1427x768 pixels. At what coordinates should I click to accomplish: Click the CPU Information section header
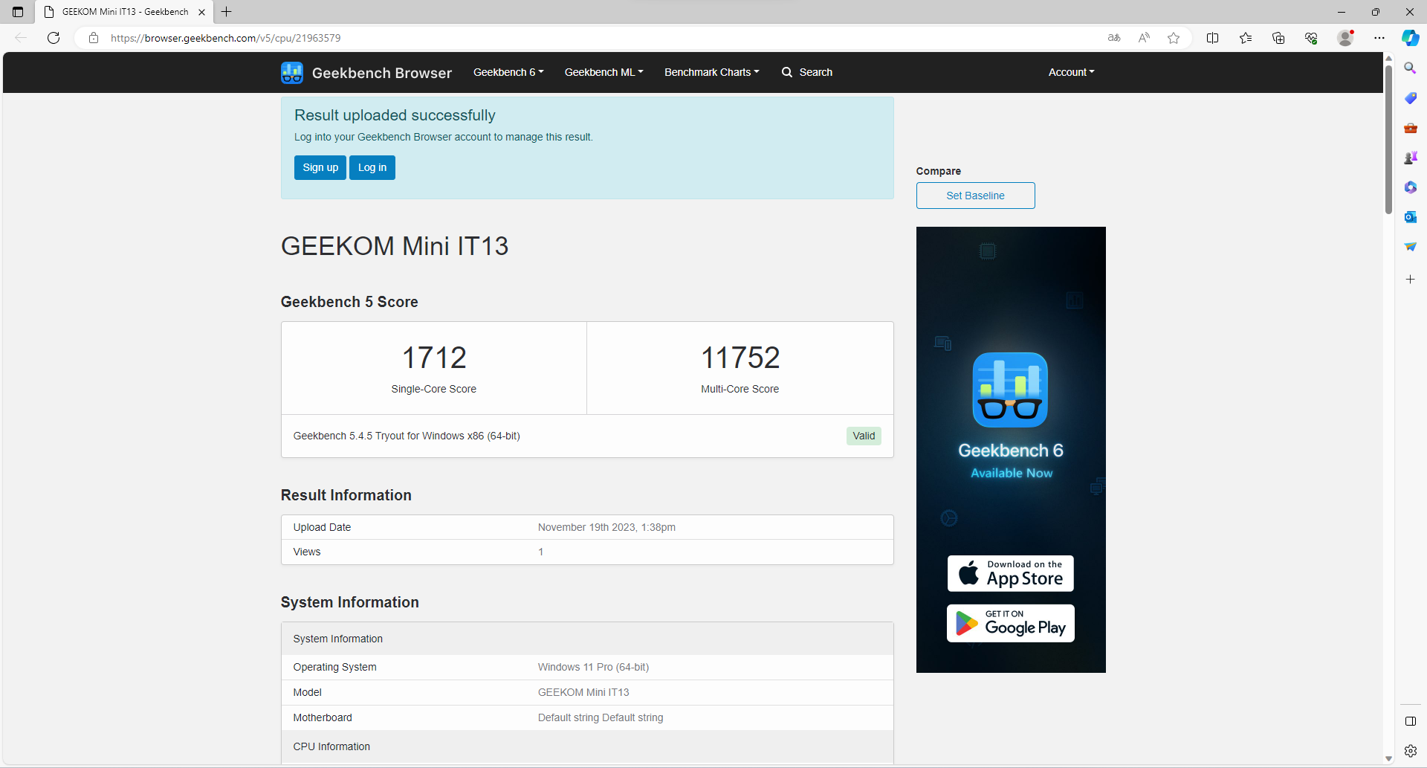[x=587, y=746]
